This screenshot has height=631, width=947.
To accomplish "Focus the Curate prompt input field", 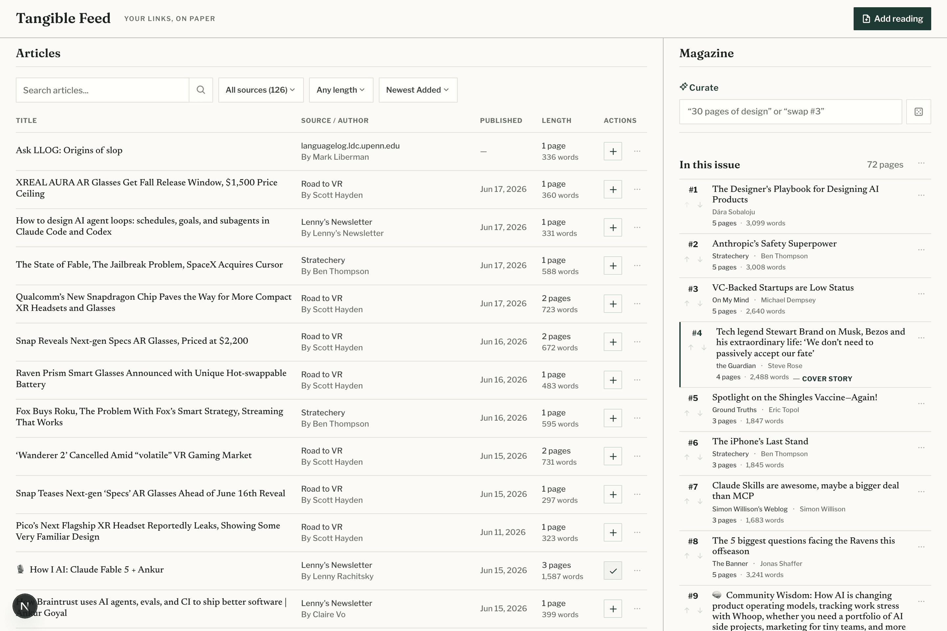I will [x=790, y=112].
